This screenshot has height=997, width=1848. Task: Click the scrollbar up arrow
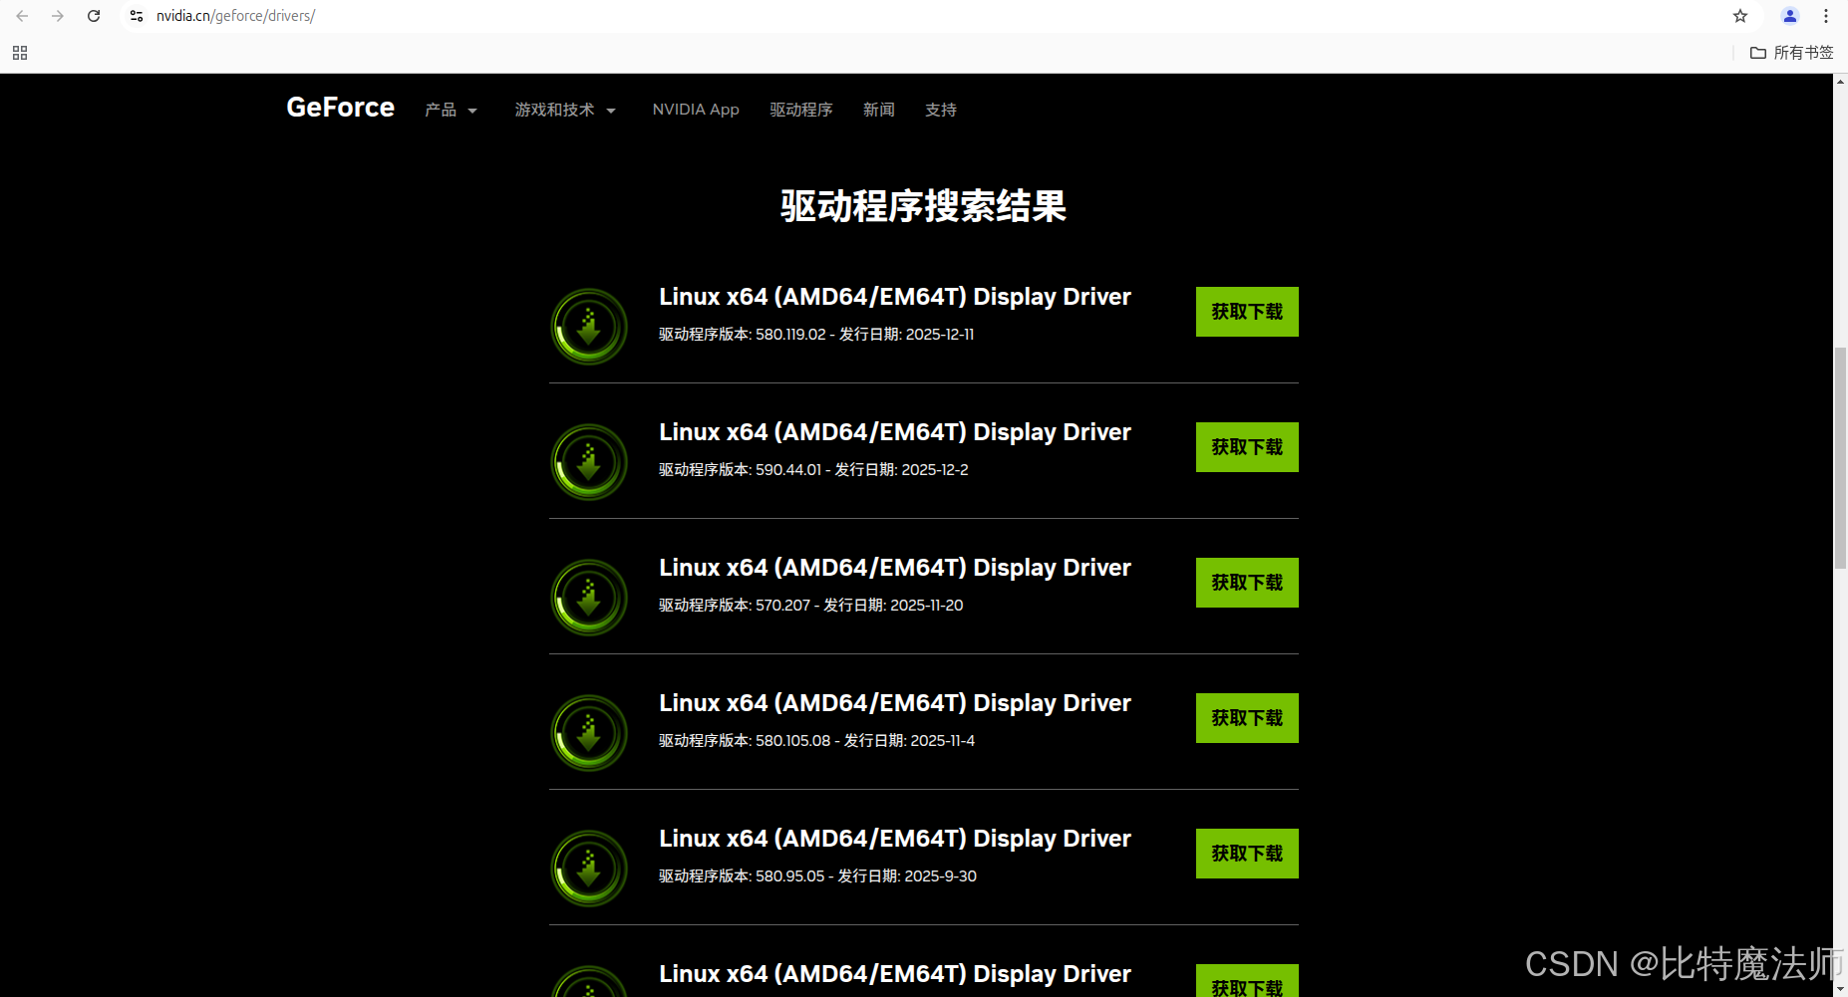[x=1840, y=81]
